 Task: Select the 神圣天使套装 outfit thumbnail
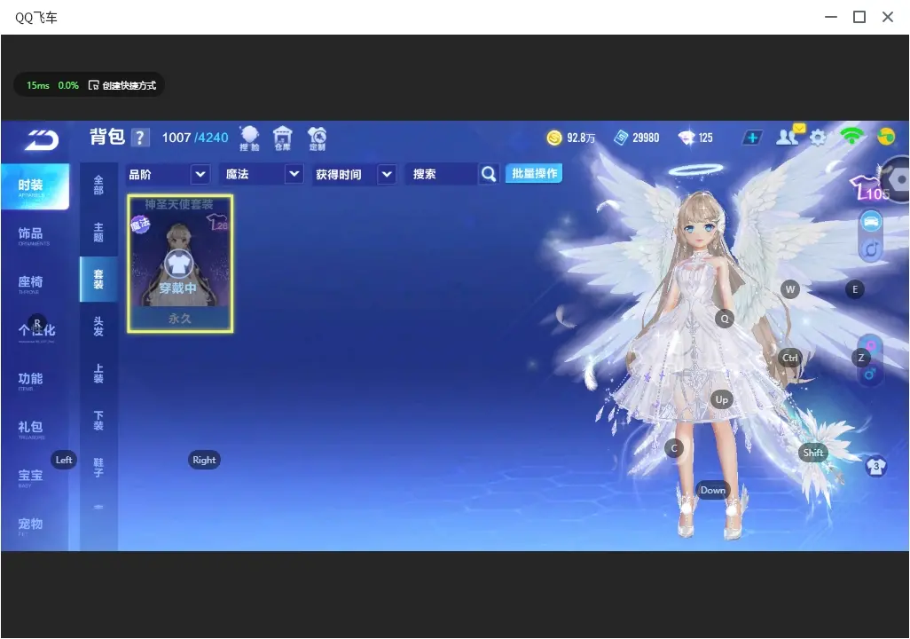[x=180, y=264]
